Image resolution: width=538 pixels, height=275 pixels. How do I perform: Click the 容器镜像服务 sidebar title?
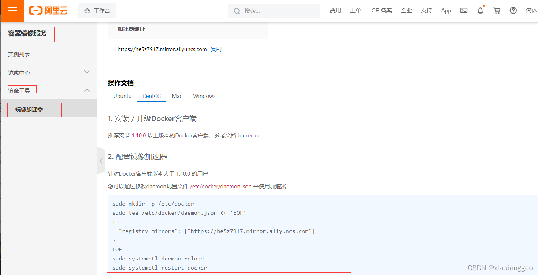coord(27,33)
